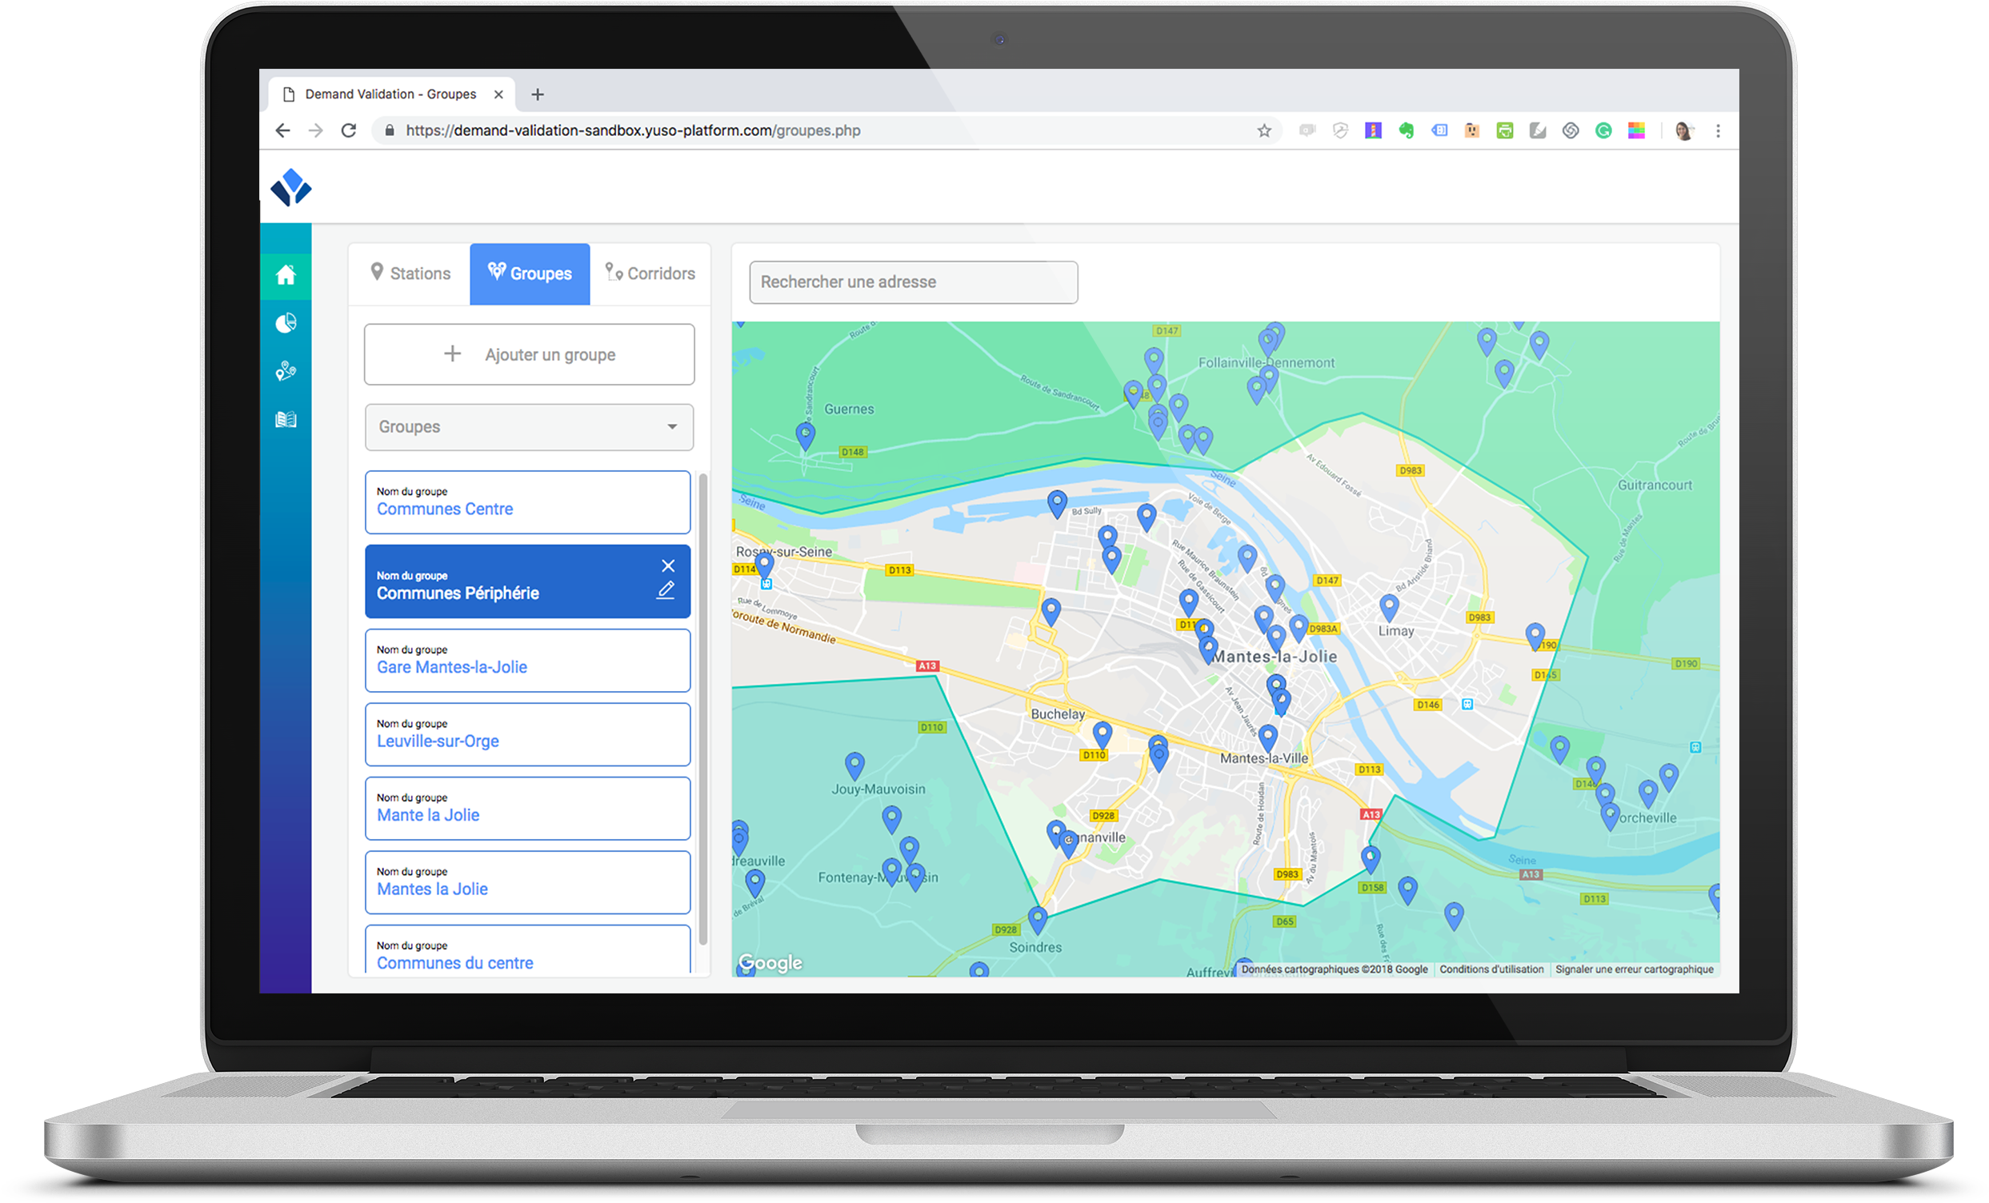
Task: Open a new browser tab
Action: tap(538, 94)
